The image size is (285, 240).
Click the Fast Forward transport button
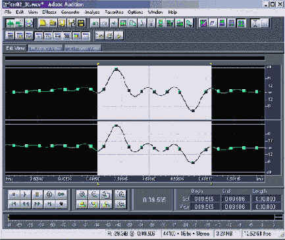click(x=38, y=204)
